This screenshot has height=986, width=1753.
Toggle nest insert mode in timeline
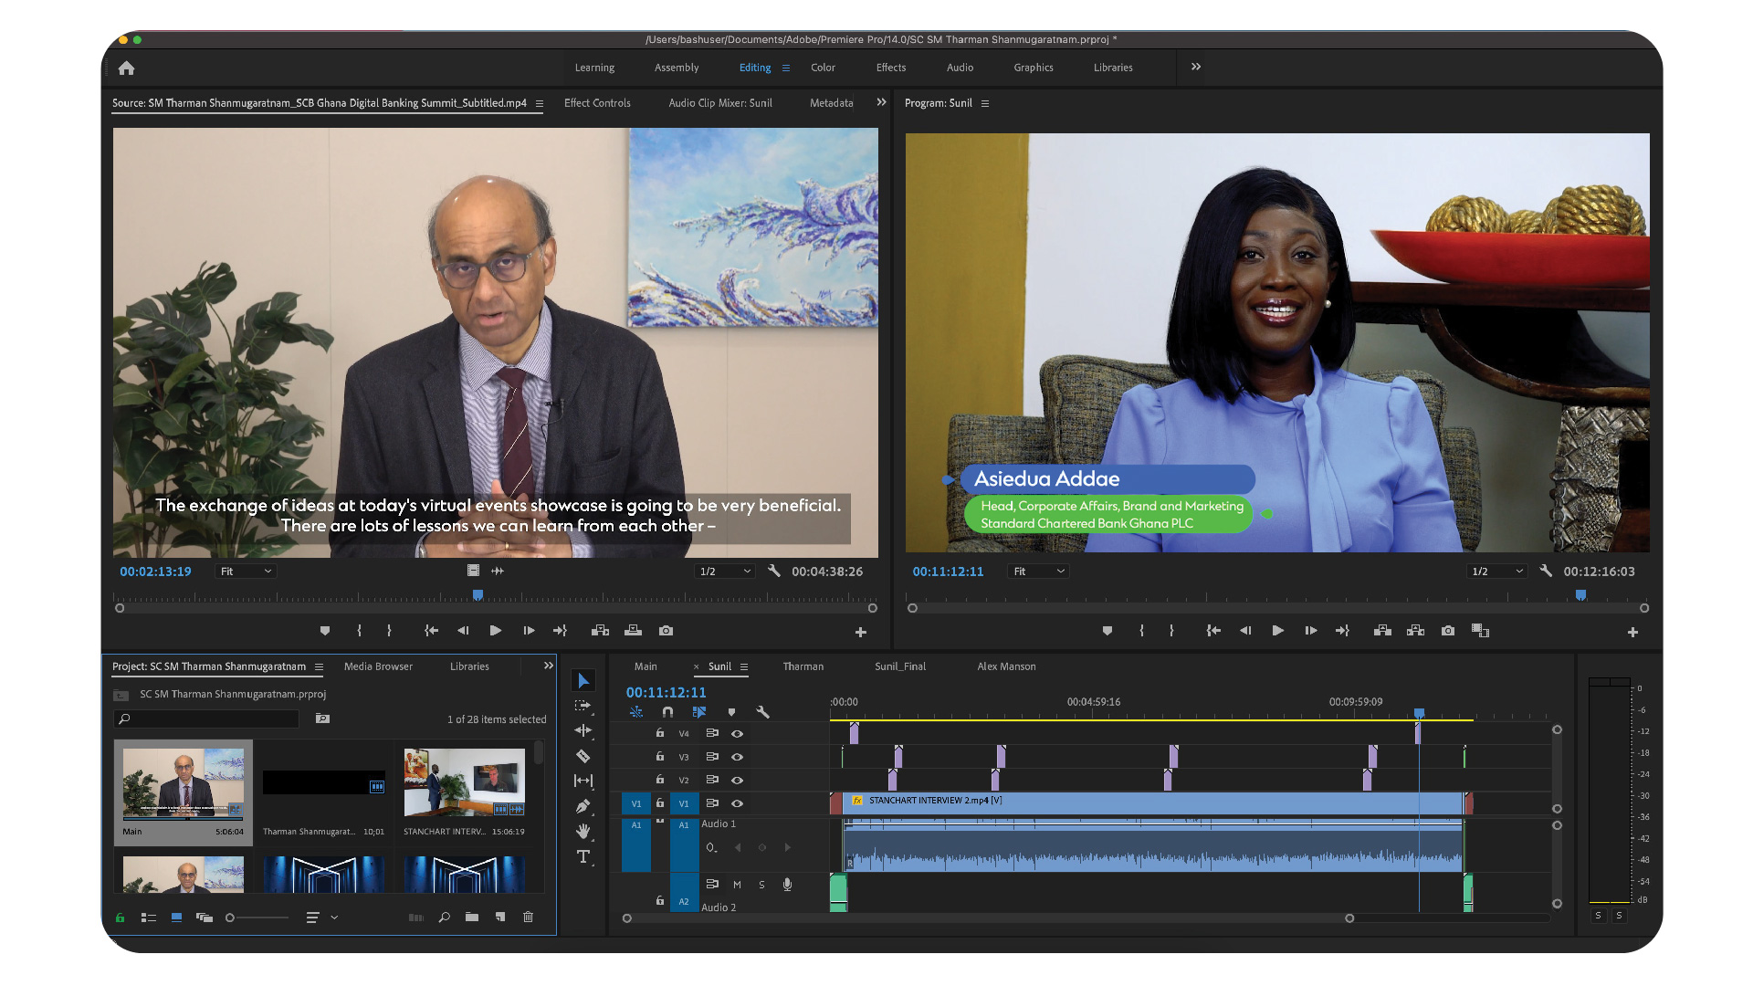636,712
